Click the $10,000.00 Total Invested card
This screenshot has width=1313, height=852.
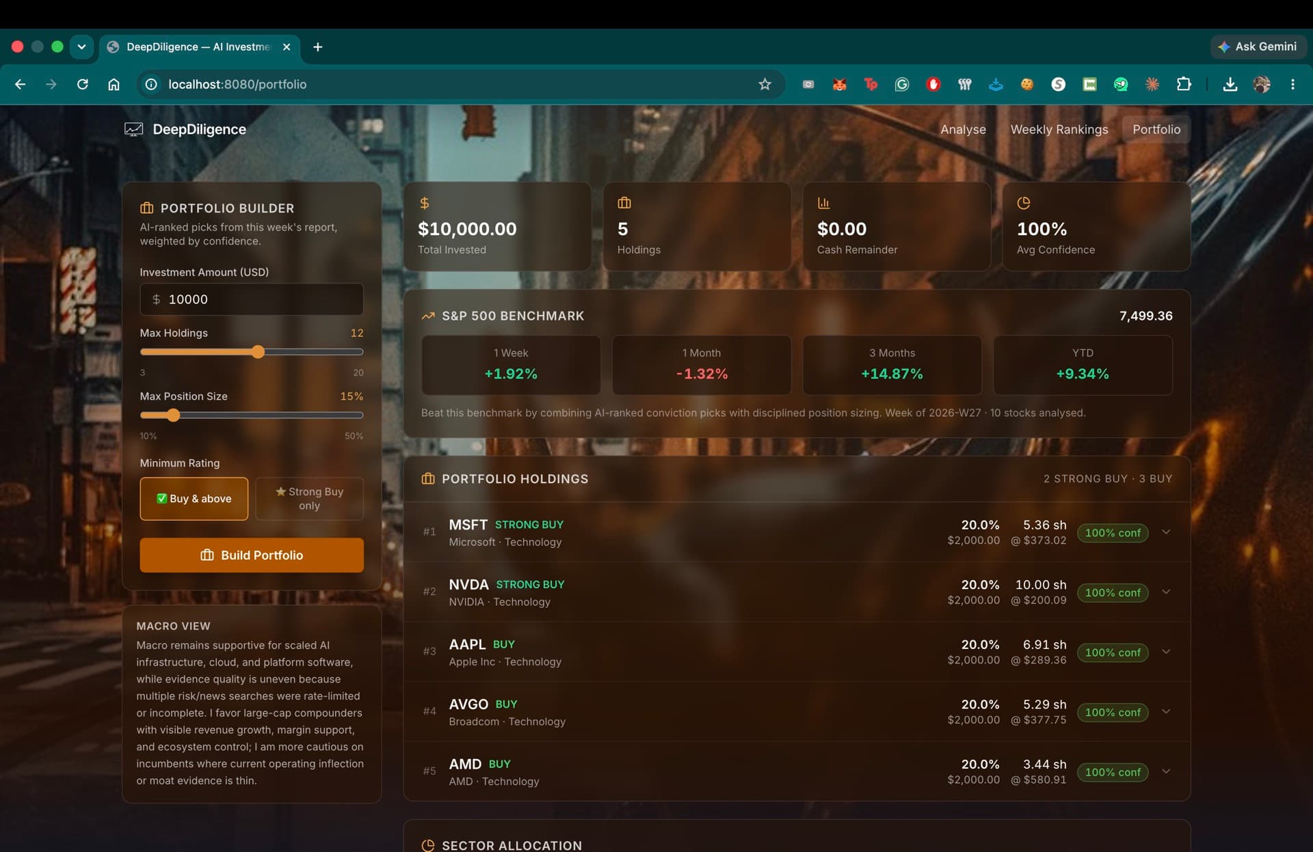point(497,226)
